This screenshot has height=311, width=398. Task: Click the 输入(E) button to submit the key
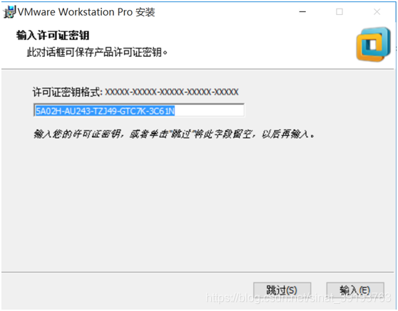coord(355,290)
